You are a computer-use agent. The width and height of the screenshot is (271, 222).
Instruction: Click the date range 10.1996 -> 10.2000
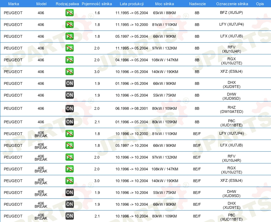(132, 134)
